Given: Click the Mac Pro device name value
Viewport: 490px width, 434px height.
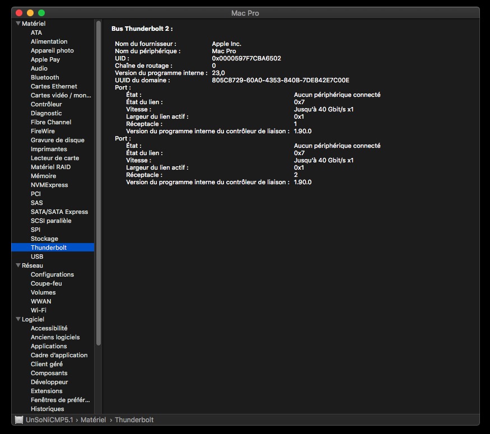Looking at the screenshot, I should coord(224,51).
